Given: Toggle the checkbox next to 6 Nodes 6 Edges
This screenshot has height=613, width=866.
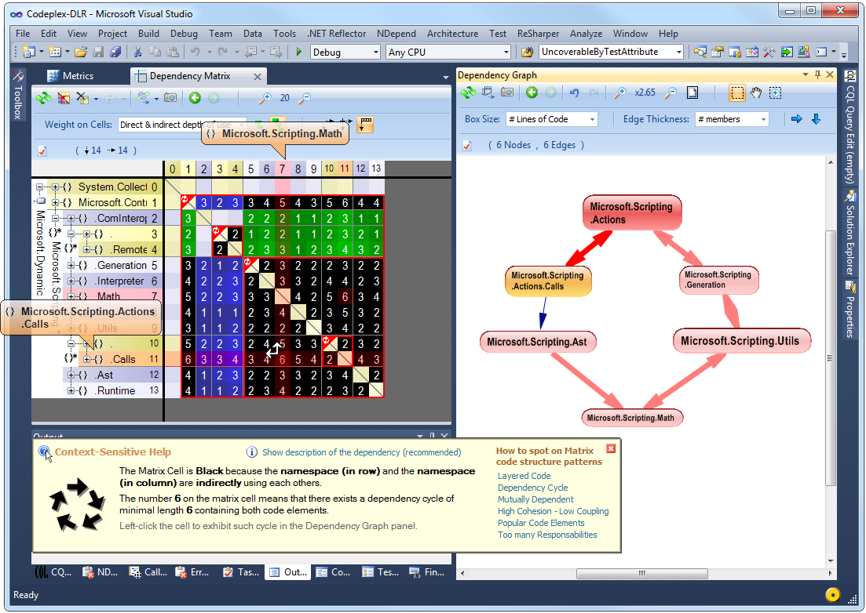Looking at the screenshot, I should tap(467, 144).
